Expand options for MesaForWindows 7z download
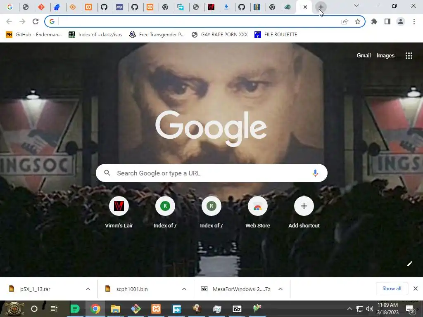Screen dimensions: 423x317 tap(280, 289)
